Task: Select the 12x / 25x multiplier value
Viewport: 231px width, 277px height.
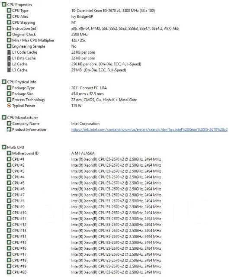Action: tap(78, 40)
